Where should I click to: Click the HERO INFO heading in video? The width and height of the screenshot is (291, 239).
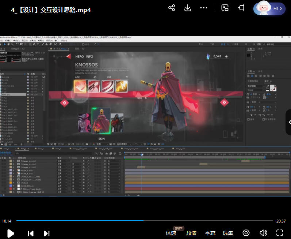click(84, 57)
